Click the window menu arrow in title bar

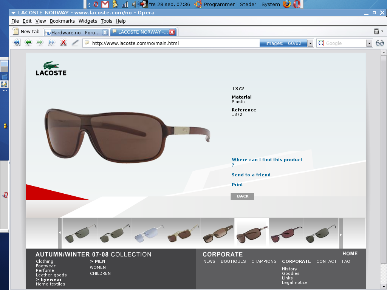point(13,13)
